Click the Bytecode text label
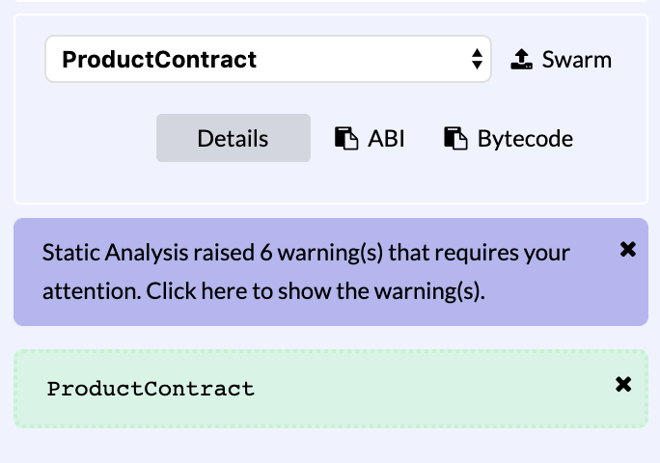 click(525, 139)
